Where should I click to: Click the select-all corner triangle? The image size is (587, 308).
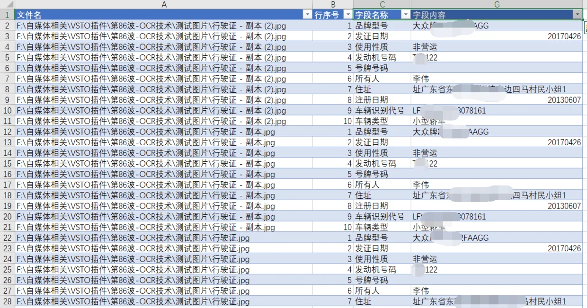click(x=7, y=4)
